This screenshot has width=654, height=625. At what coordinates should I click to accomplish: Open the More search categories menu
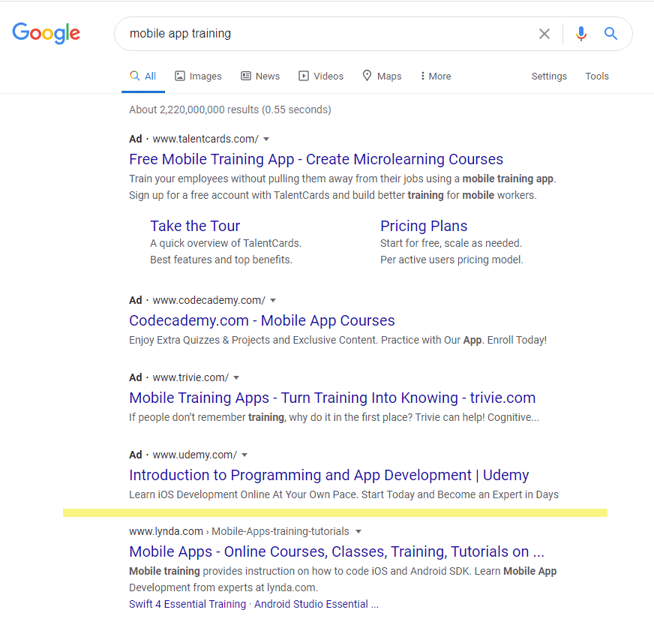point(436,76)
